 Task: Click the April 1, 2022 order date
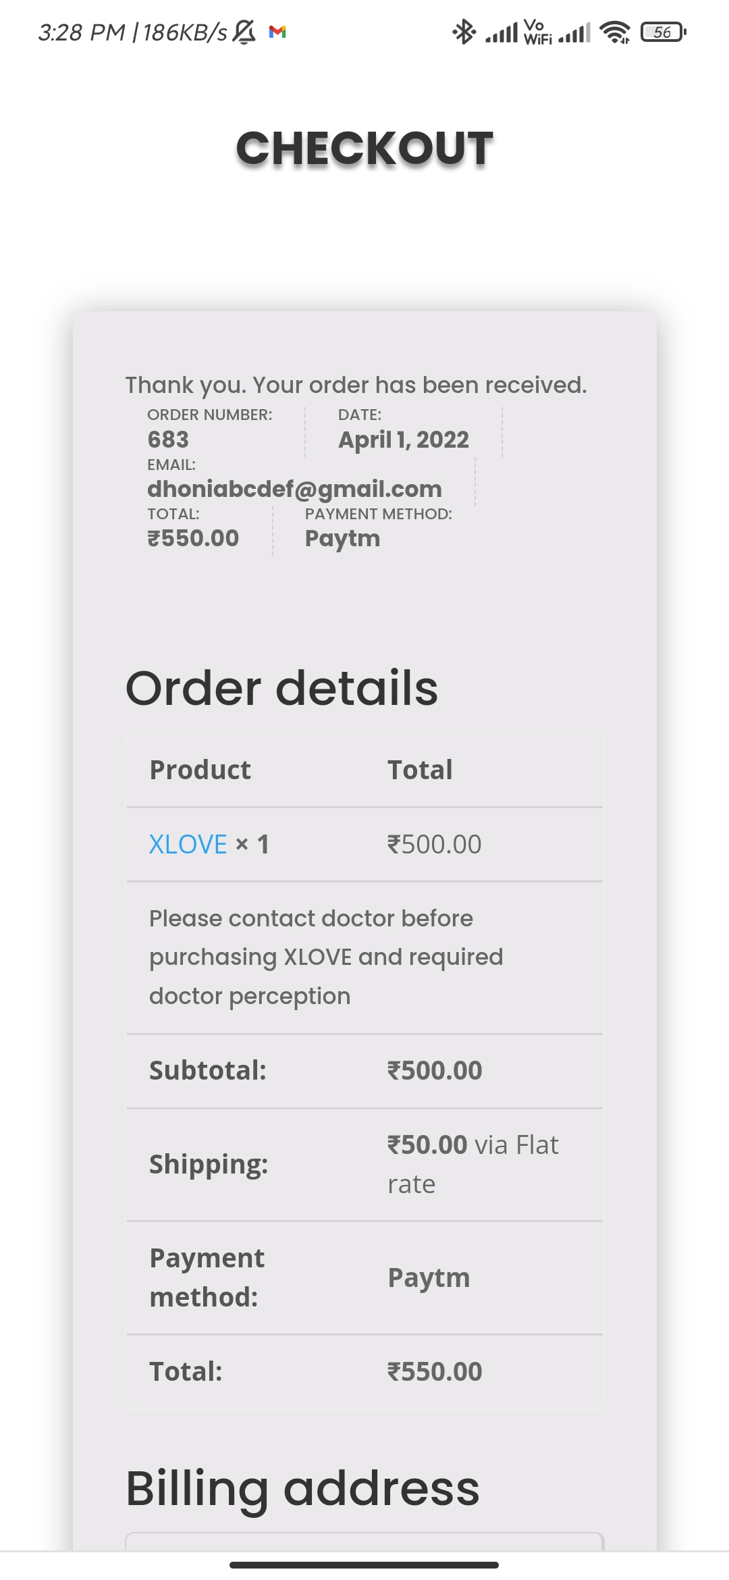[x=403, y=440]
